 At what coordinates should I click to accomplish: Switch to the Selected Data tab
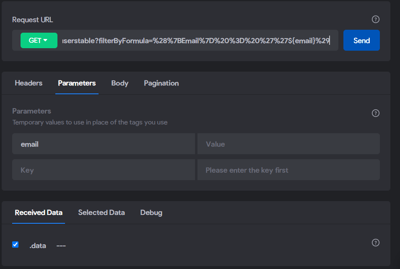101,213
